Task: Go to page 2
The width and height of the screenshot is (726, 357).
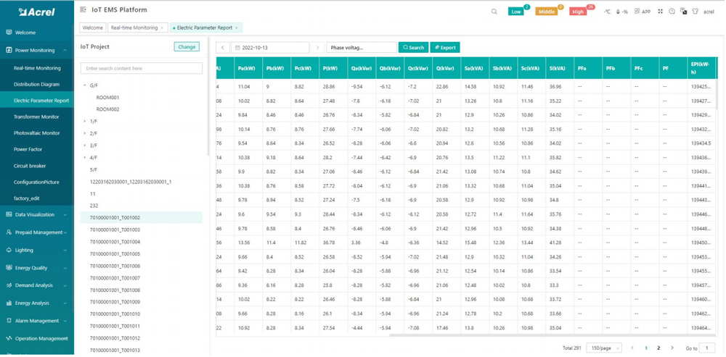Action: click(658, 348)
